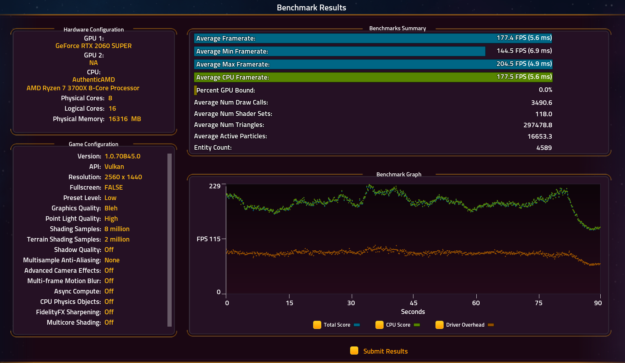
Task: Toggle the Total Score graph checkbox
Action: coord(317,325)
